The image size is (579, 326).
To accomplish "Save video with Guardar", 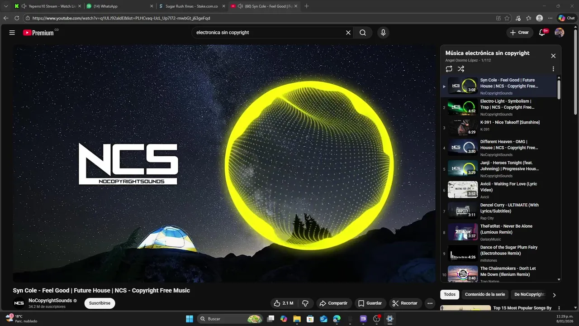I will (370, 303).
